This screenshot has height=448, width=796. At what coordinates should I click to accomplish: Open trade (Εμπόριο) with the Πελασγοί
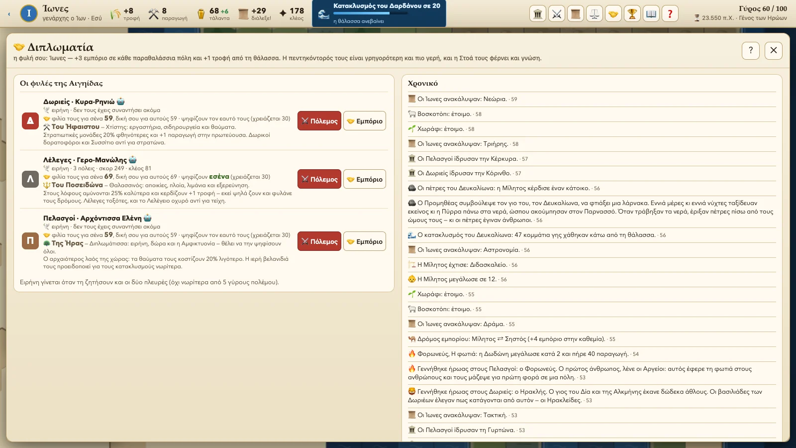[365, 241]
